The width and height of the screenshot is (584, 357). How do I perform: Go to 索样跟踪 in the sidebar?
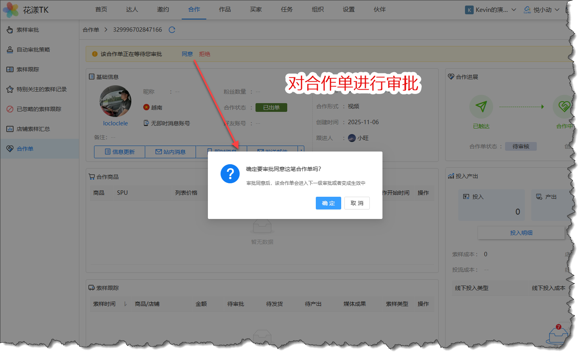click(x=28, y=69)
